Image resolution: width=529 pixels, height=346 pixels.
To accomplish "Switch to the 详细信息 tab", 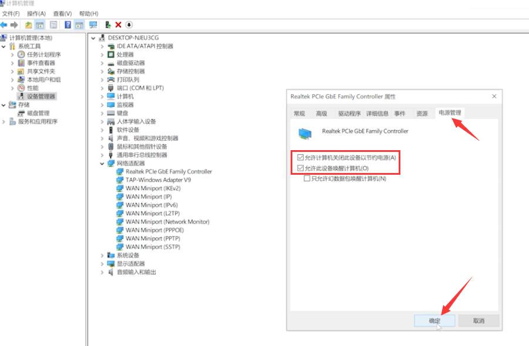I will [x=378, y=114].
